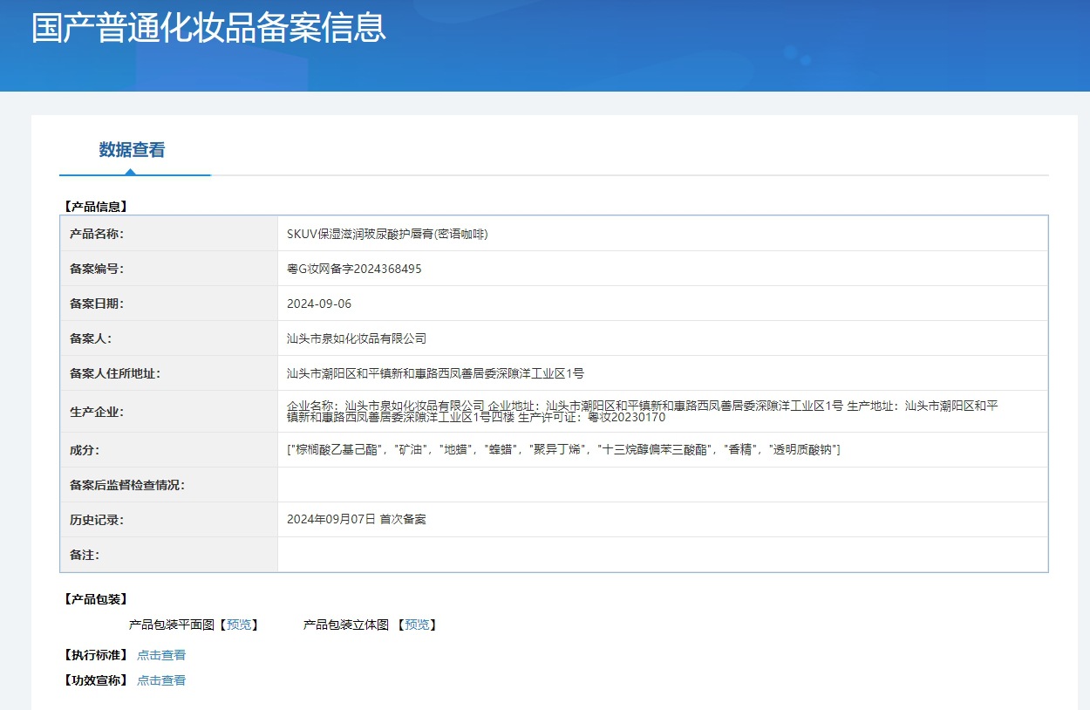
Task: Click the 备案日期 row label
Action: [x=97, y=304]
